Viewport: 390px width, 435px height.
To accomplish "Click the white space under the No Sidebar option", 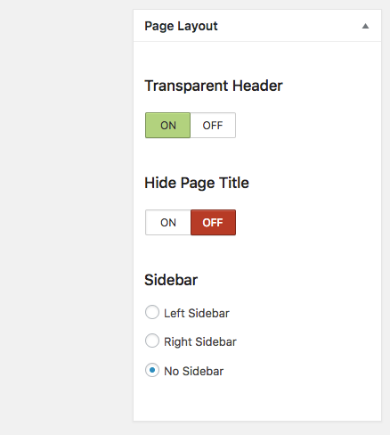I will 257,399.
